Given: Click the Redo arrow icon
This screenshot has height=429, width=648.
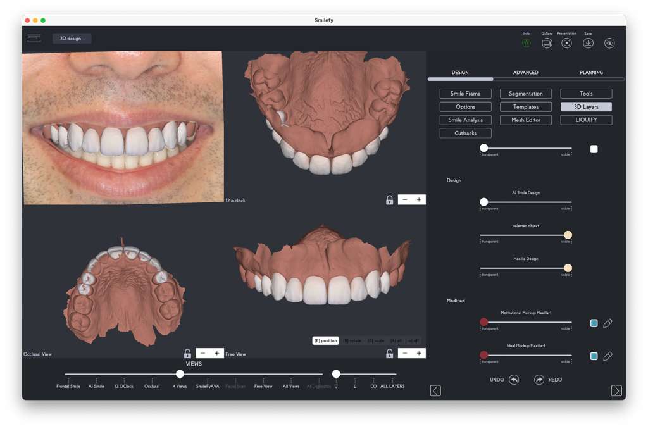Looking at the screenshot, I should tap(539, 380).
